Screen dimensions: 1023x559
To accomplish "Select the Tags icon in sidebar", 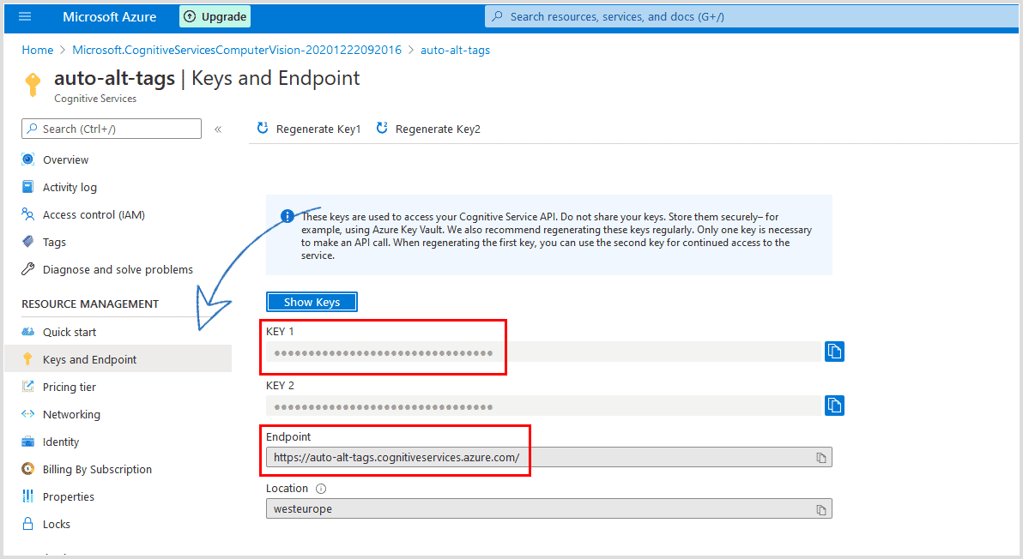I will pyautogui.click(x=28, y=242).
